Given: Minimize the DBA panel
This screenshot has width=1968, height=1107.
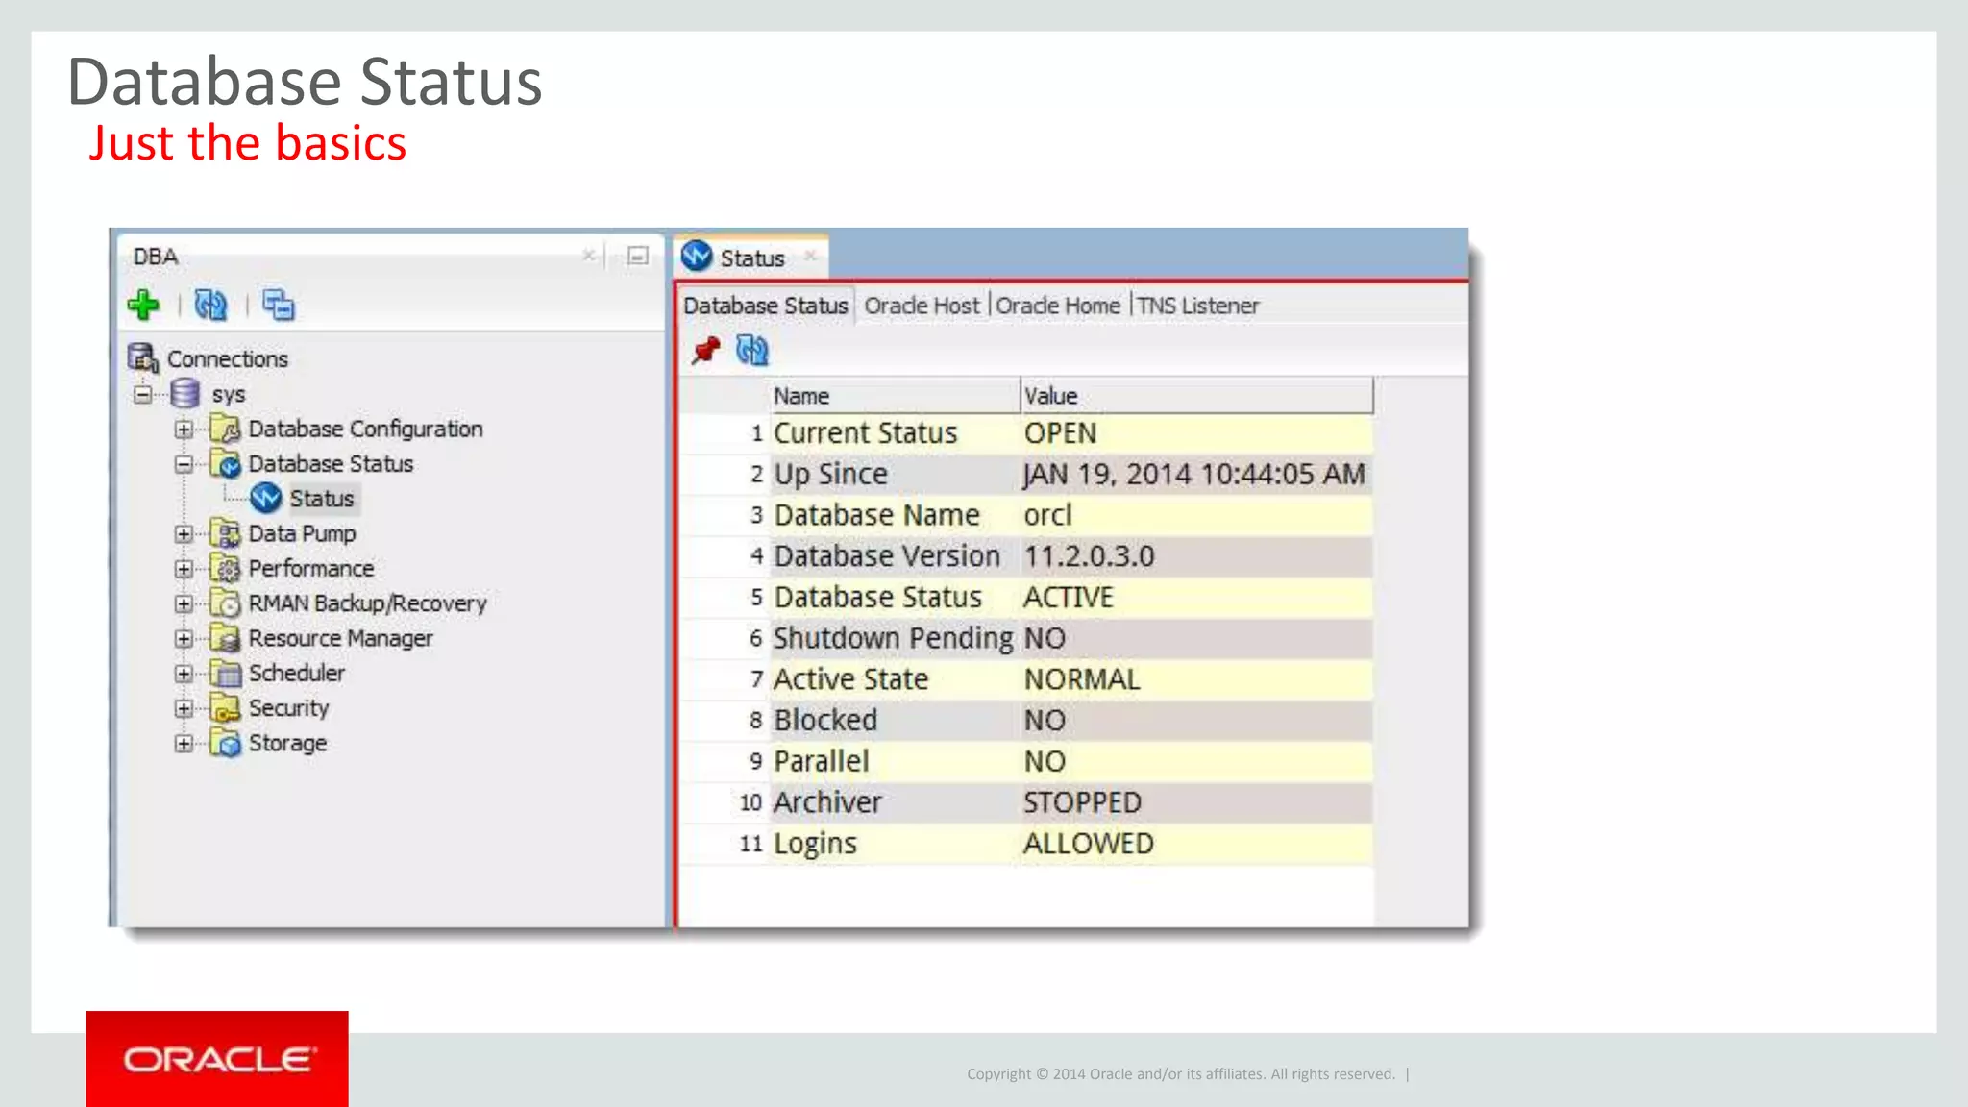Looking at the screenshot, I should click(638, 256).
